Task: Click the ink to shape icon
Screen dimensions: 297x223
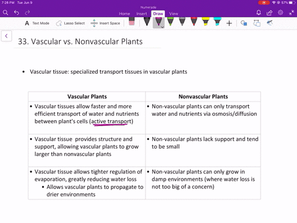Action: (257, 23)
